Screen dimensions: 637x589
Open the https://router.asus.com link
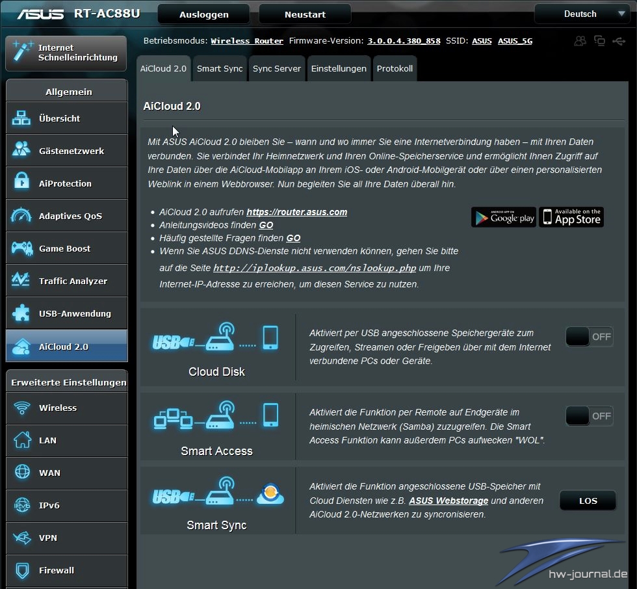[x=296, y=212]
